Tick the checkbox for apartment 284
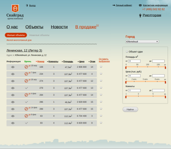The width and height of the screenshot is (171, 149). pos(101,95)
